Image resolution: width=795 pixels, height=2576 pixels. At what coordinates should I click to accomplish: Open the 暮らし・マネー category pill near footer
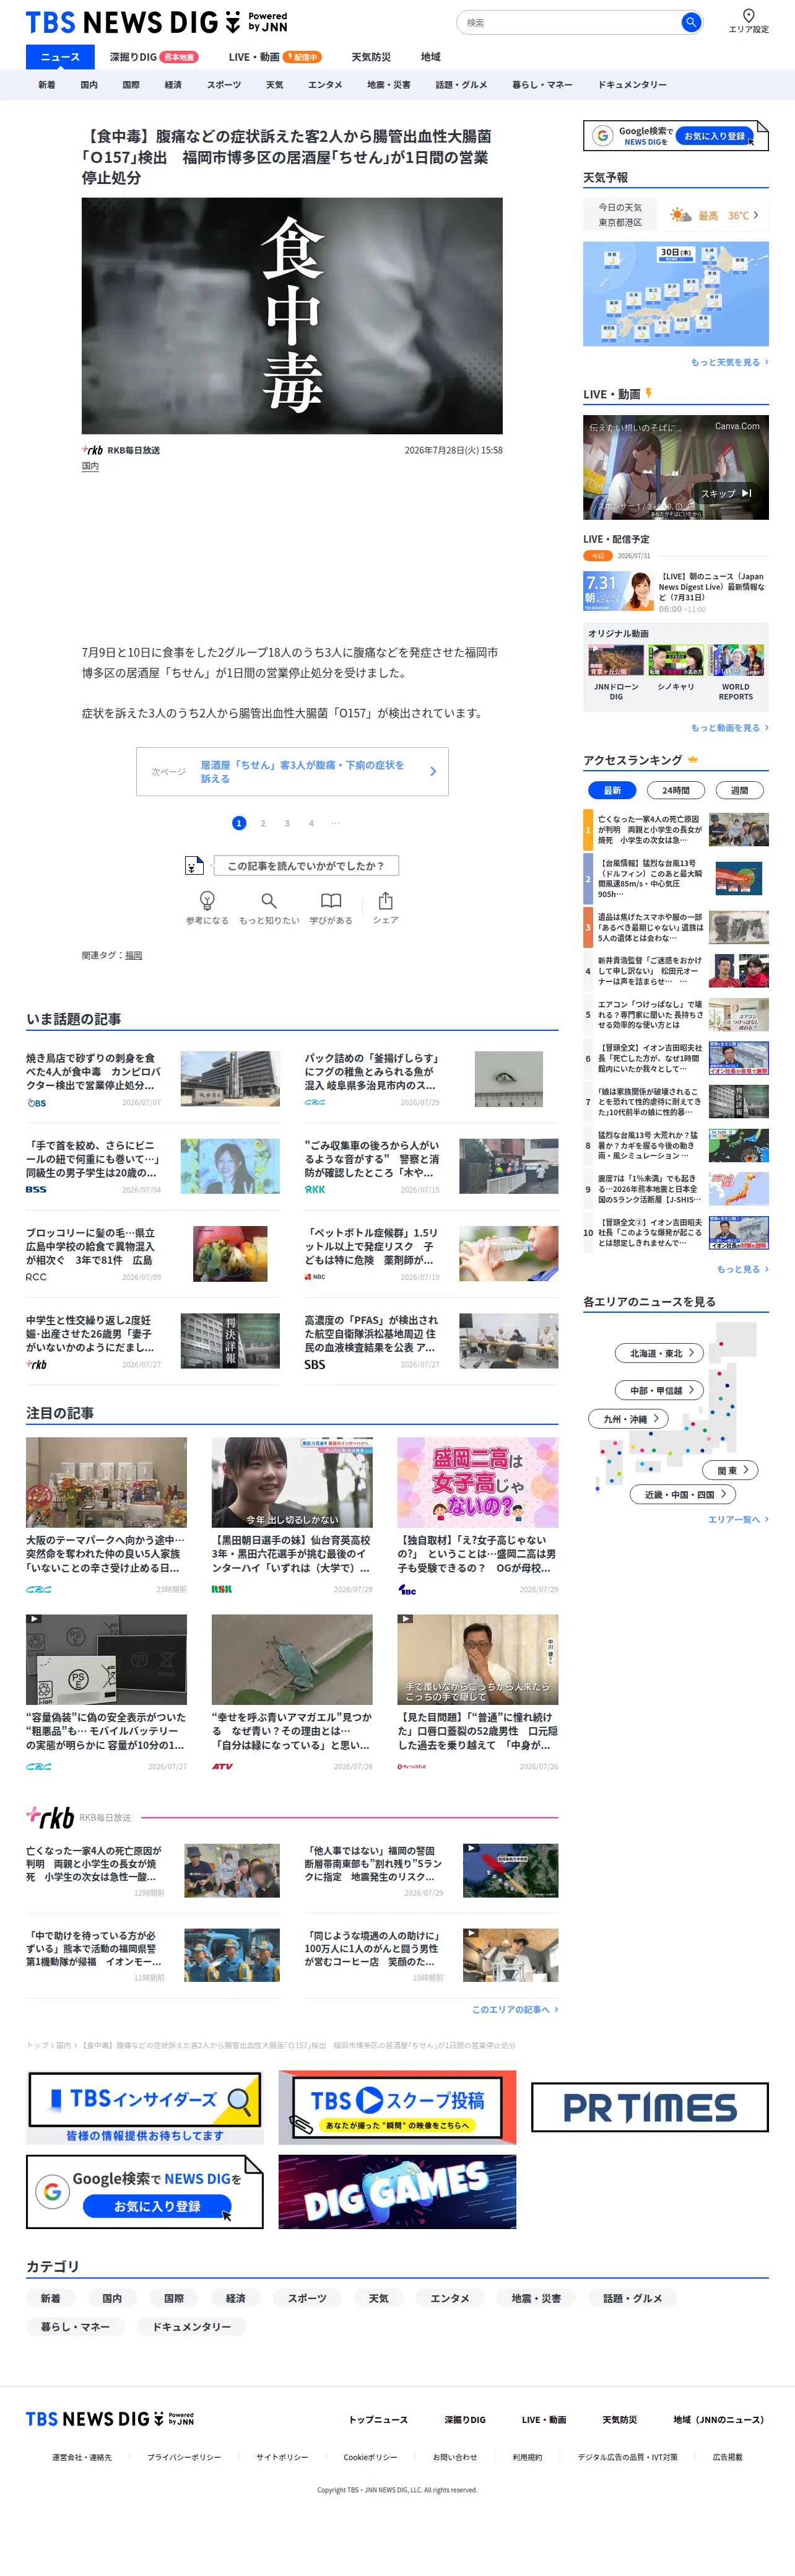click(x=76, y=2327)
